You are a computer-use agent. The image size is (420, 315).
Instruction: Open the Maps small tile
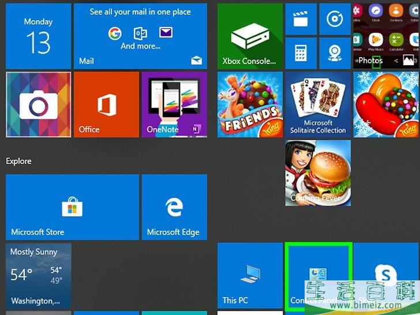(x=335, y=53)
